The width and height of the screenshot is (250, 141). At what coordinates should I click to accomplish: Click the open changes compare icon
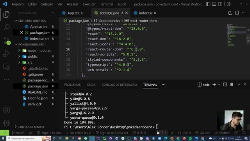point(230,13)
